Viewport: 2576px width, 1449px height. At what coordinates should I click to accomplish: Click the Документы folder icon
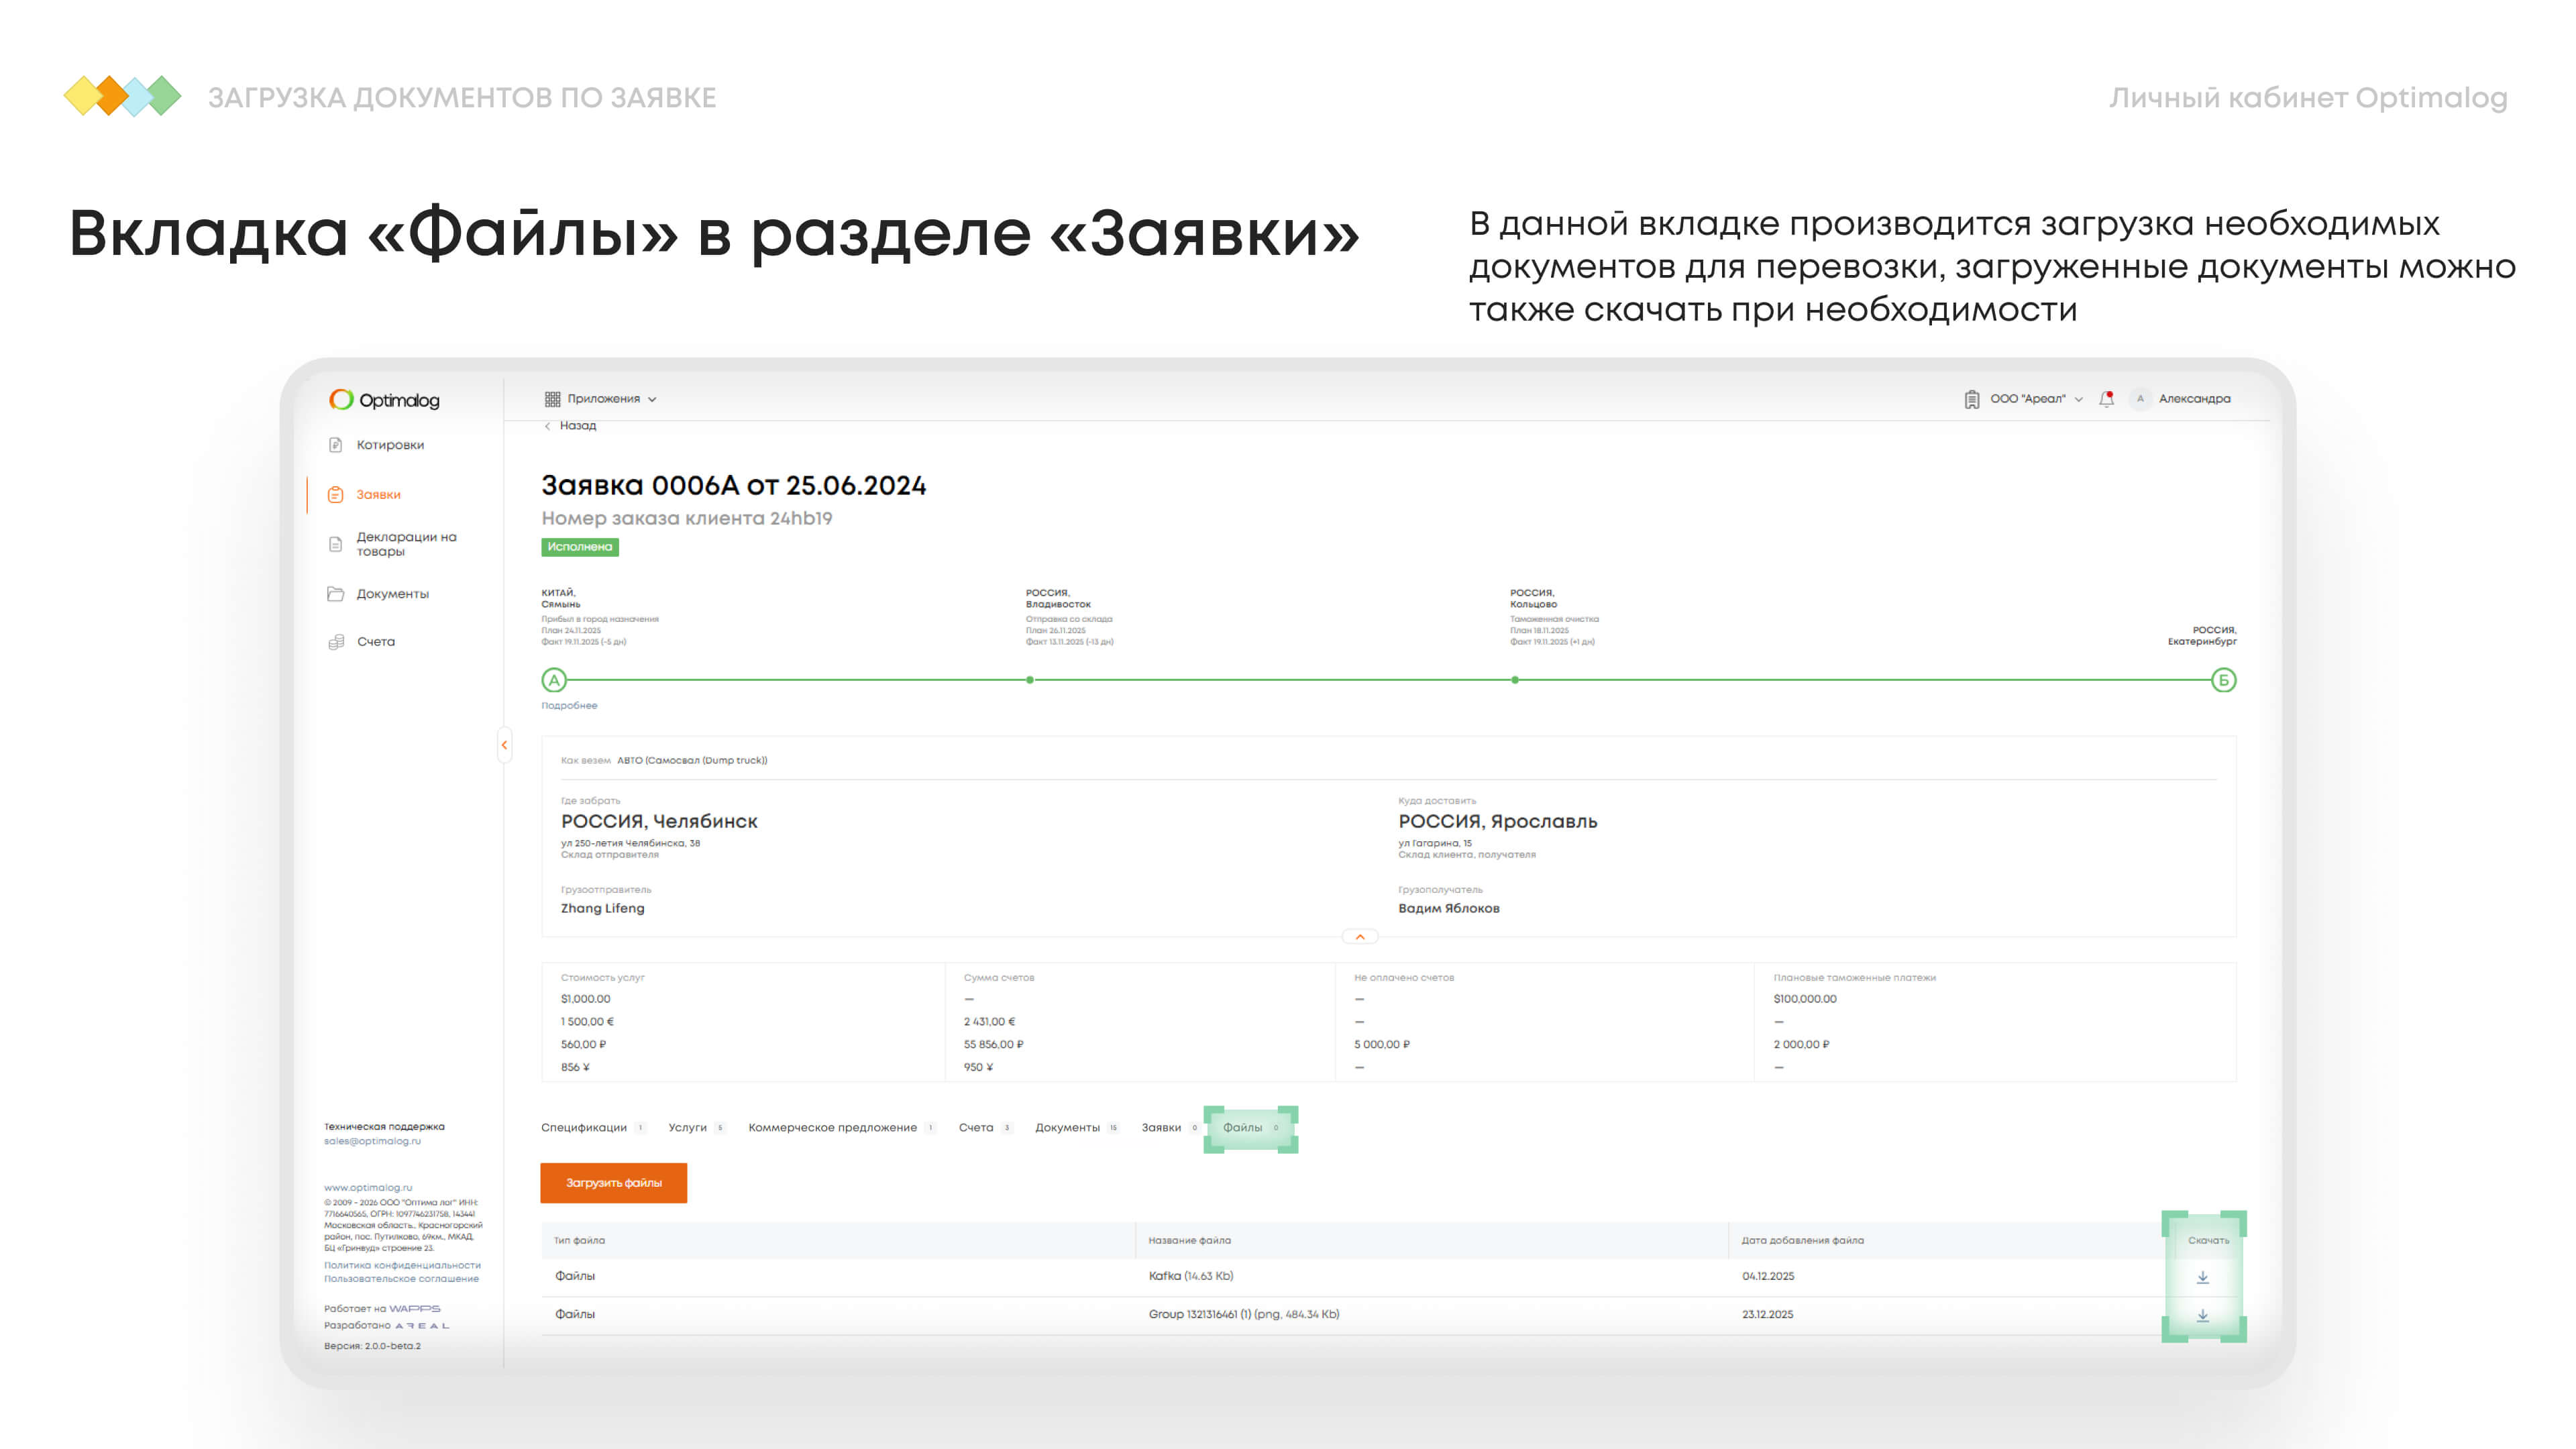pyautogui.click(x=336, y=594)
